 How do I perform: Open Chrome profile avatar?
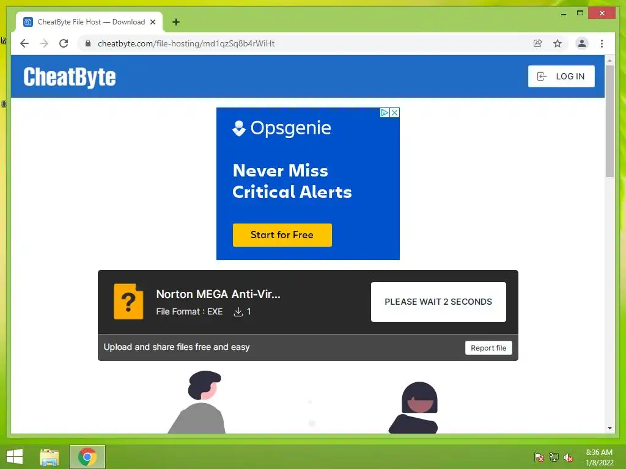pos(582,43)
